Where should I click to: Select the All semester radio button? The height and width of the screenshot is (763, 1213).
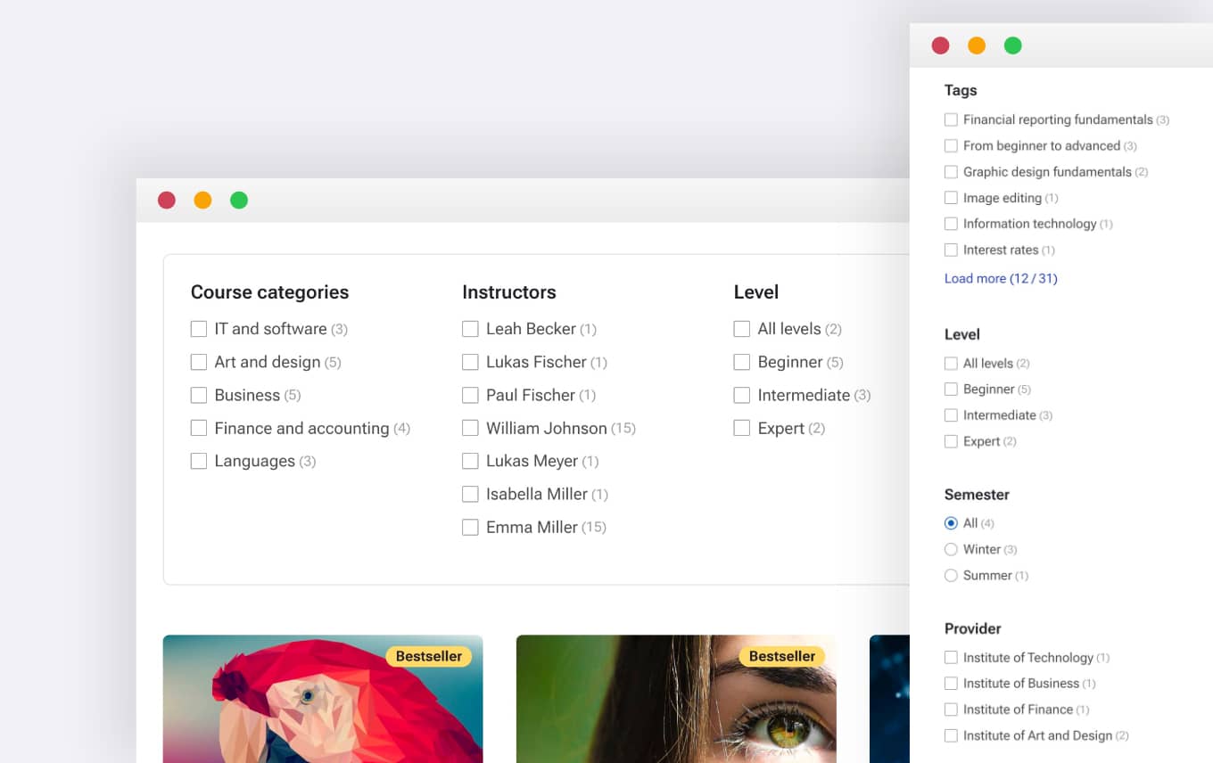(951, 523)
